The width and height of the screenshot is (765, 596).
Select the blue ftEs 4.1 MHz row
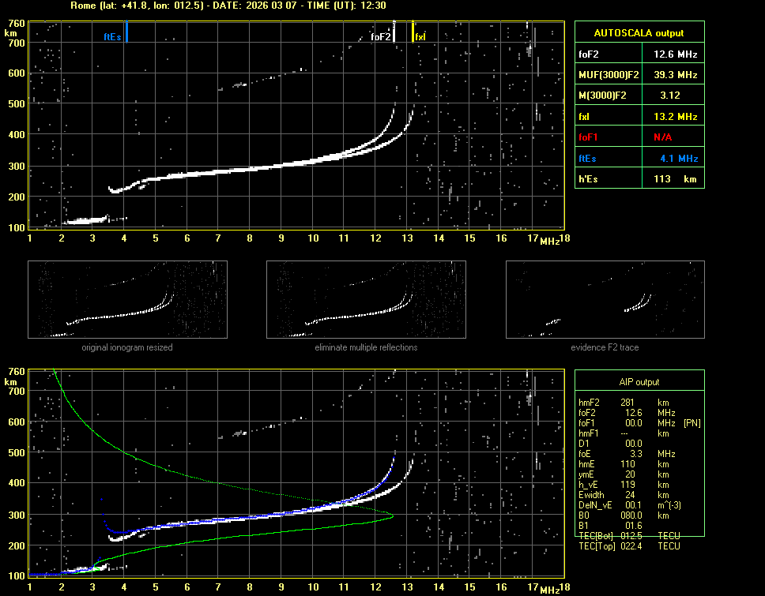[639, 158]
